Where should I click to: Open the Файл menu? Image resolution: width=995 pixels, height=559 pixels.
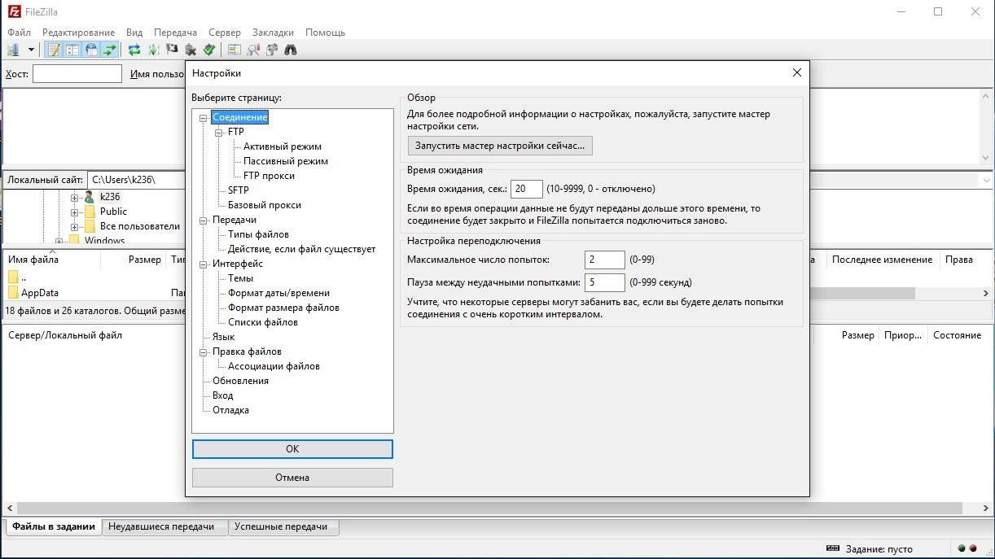pos(19,33)
